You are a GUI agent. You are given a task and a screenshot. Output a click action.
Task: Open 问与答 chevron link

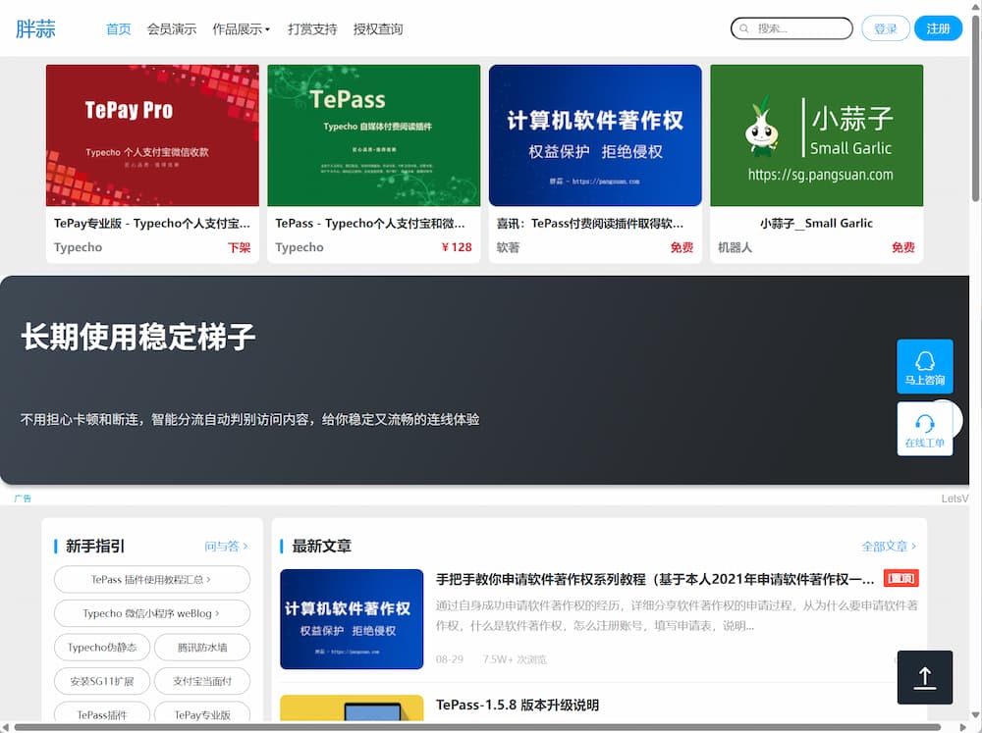[x=226, y=546]
